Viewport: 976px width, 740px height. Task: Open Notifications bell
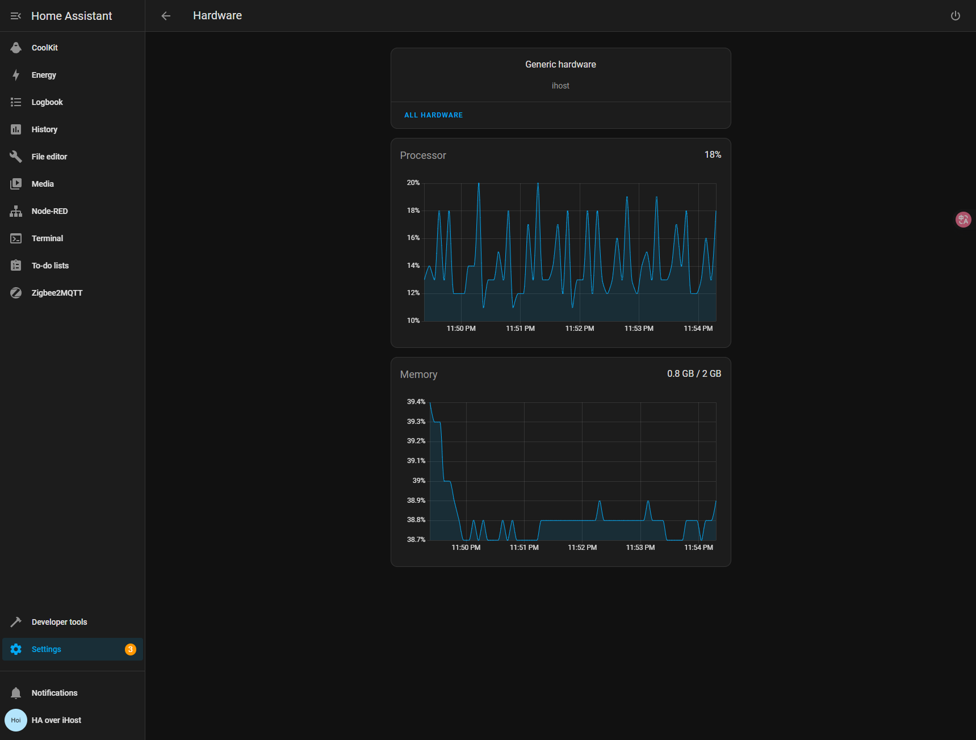click(16, 693)
